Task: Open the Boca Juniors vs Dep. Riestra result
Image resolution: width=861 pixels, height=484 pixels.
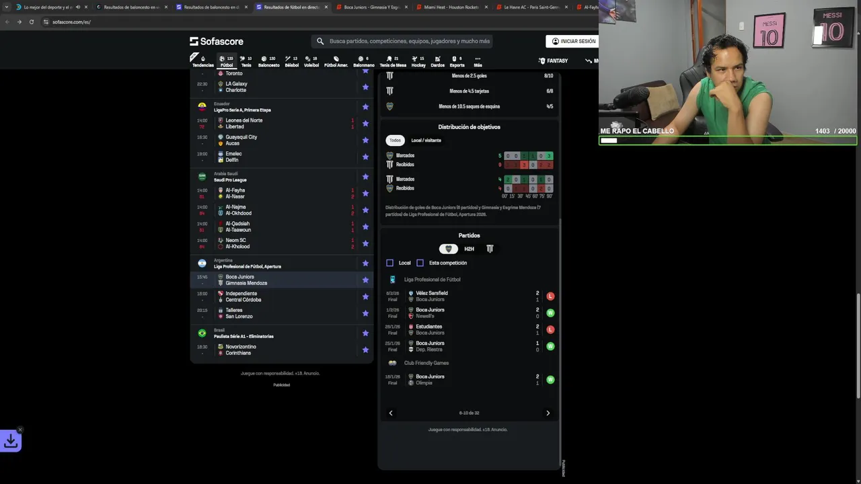Action: pos(470,346)
